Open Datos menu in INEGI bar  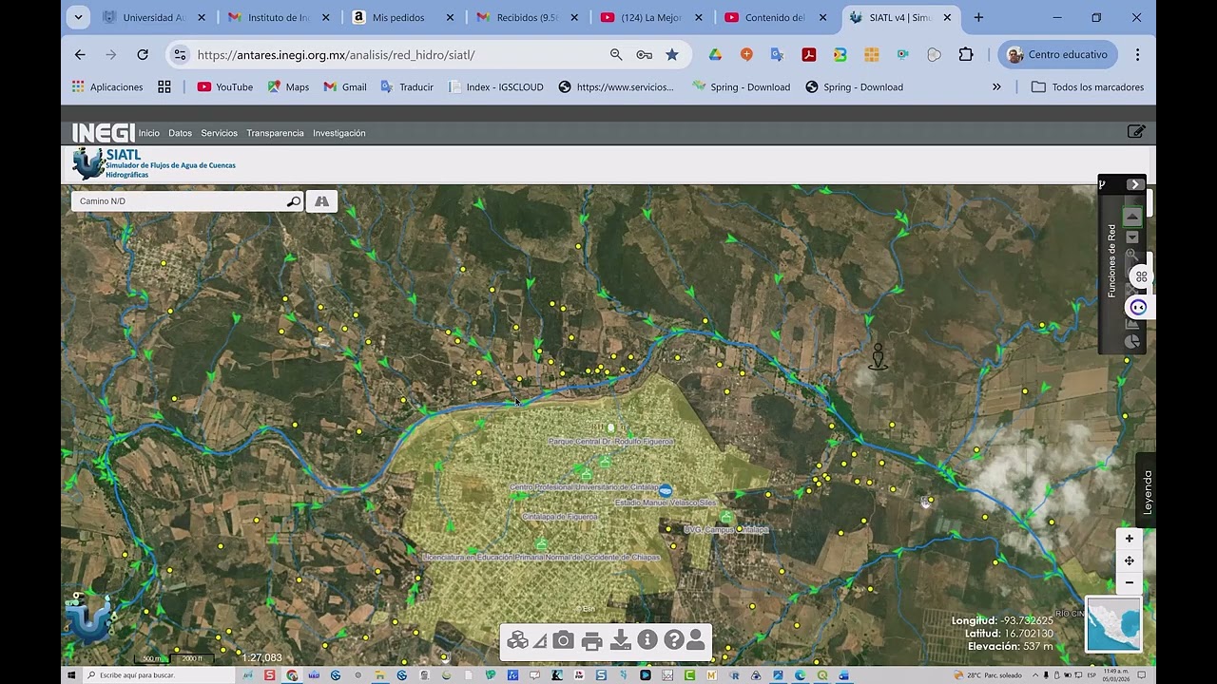tap(181, 133)
